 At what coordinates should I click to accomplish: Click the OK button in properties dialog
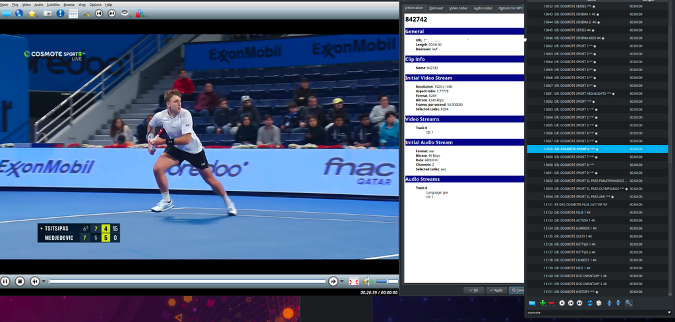[474, 290]
